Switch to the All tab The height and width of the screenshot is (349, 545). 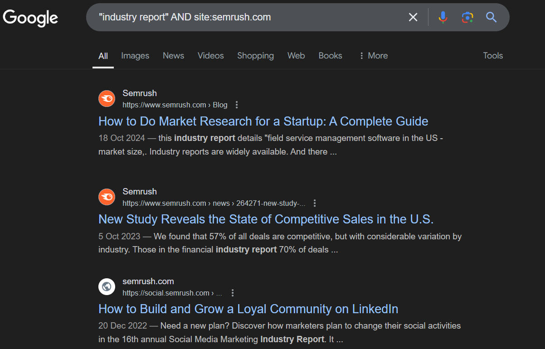103,56
